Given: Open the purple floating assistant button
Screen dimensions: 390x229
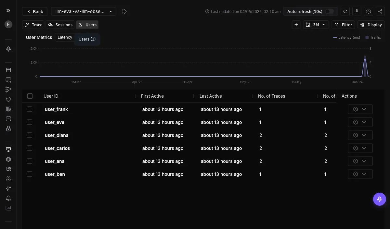Looking at the screenshot, I should pos(380,199).
